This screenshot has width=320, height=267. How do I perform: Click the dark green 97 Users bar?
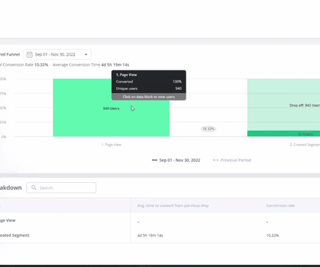point(283,133)
